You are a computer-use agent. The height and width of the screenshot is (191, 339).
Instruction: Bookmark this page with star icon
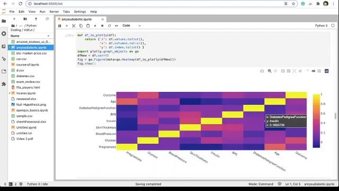(293, 4)
